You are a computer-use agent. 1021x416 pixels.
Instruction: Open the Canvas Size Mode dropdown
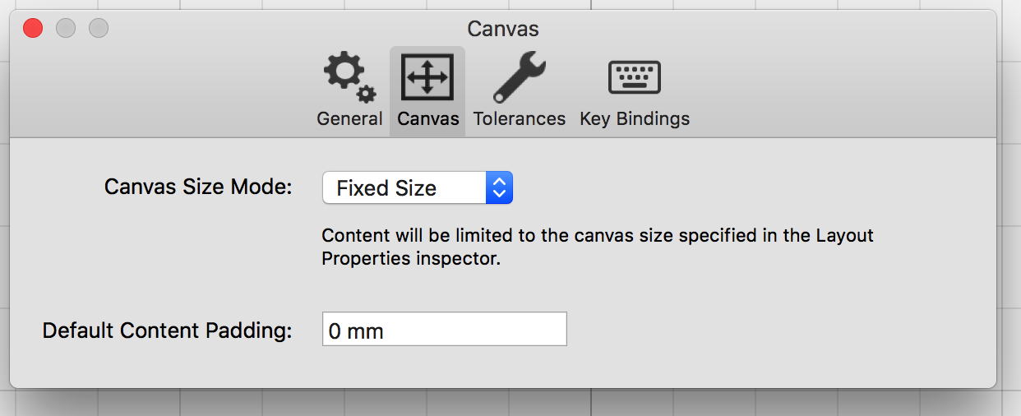coord(418,187)
